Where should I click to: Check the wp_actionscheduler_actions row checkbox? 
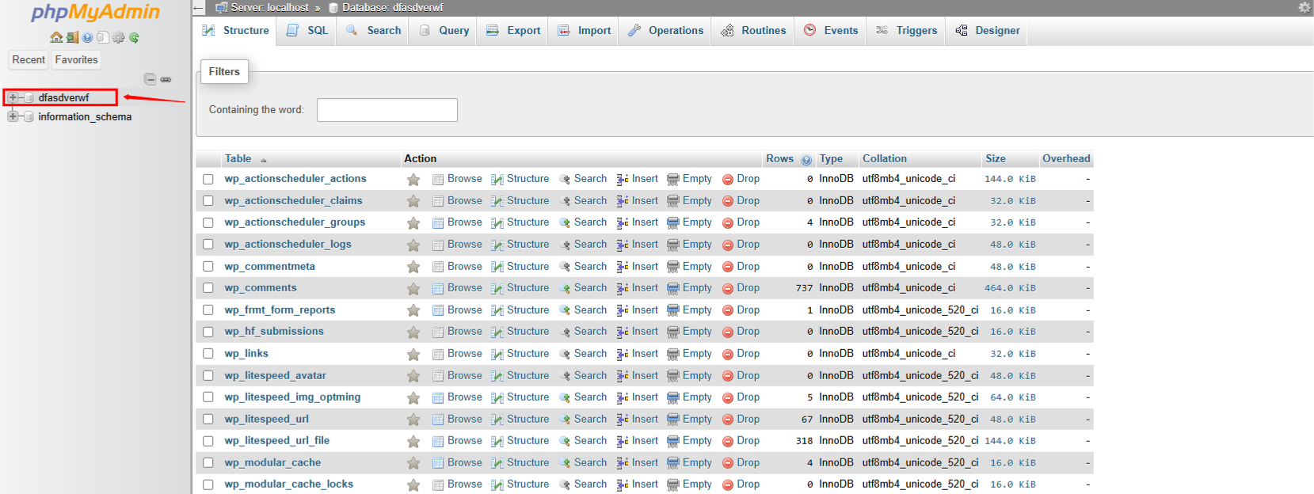(208, 179)
